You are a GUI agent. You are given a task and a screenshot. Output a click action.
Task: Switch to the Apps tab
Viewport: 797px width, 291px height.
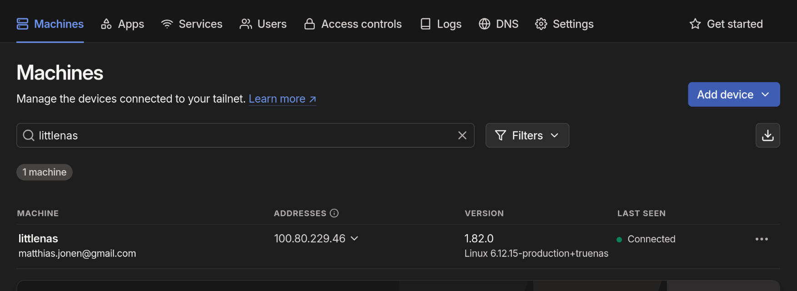point(122,24)
